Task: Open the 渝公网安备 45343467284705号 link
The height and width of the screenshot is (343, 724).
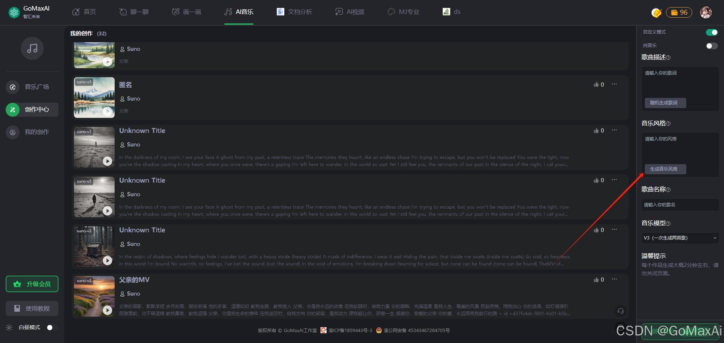Action: tap(413, 331)
